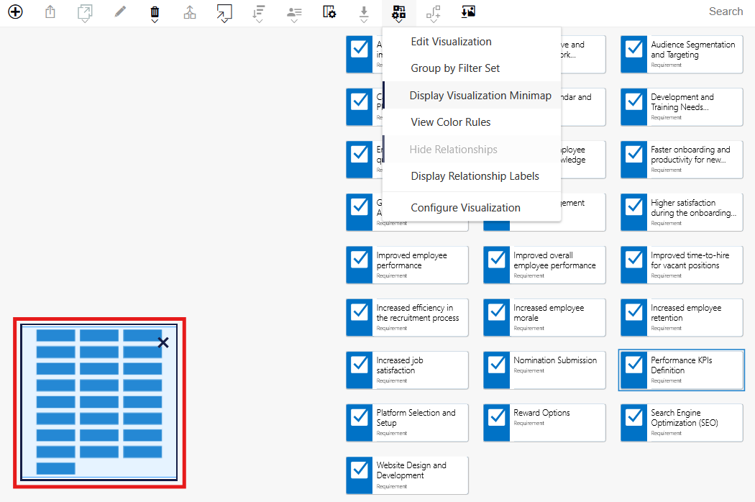The image size is (755, 502).
Task: Click the hierarchy structure icon
Action: coord(190,12)
